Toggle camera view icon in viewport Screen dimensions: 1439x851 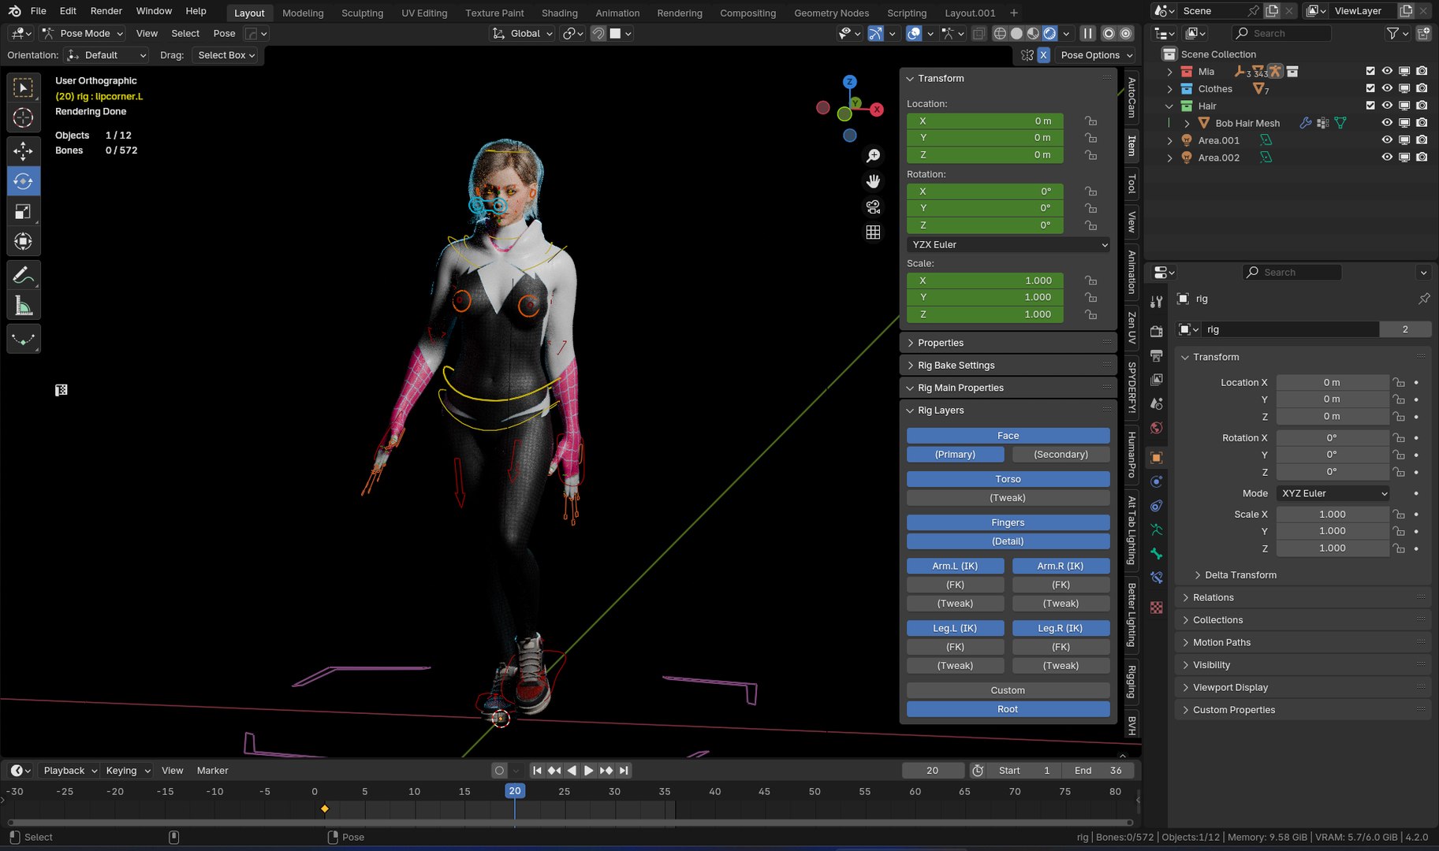(873, 206)
